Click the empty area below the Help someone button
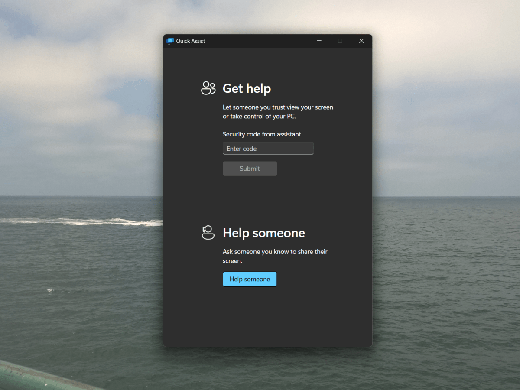 [x=267, y=316]
